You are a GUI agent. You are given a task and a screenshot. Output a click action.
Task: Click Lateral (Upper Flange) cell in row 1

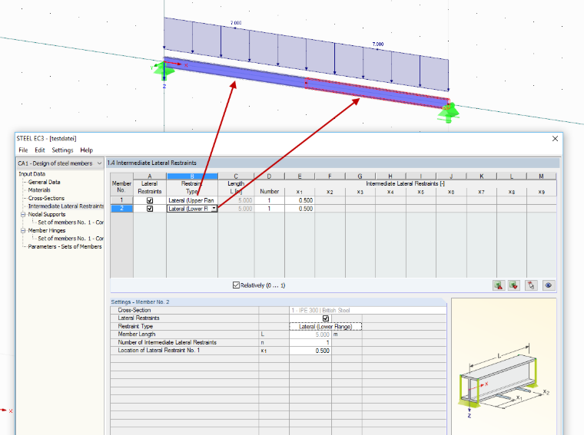click(192, 200)
